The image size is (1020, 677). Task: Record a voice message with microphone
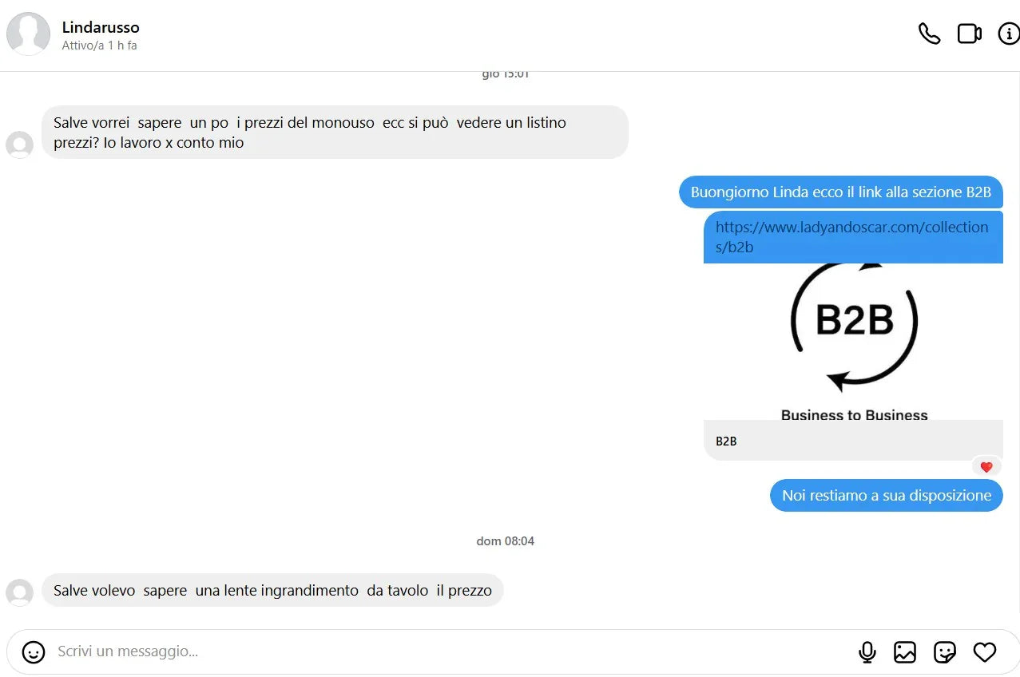point(867,651)
